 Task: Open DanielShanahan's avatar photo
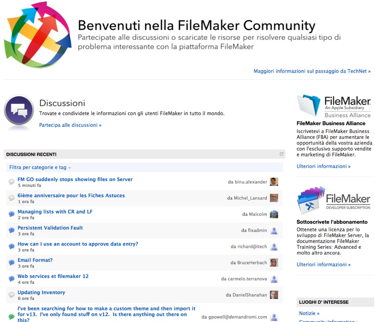pyautogui.click(x=274, y=295)
